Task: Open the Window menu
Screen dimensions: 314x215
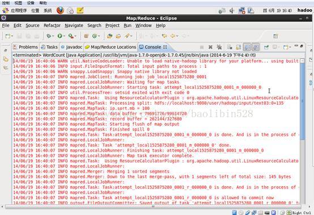Action: coord(143,25)
